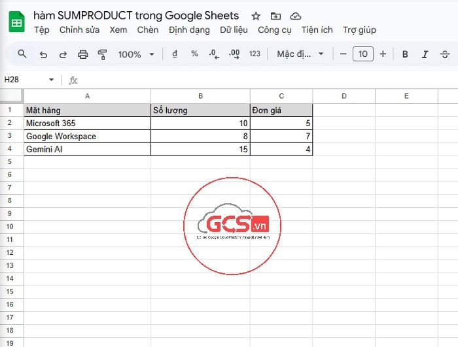Select cell A3 containing Google Workspace
Screen dimensions: 458x347
tap(87, 137)
